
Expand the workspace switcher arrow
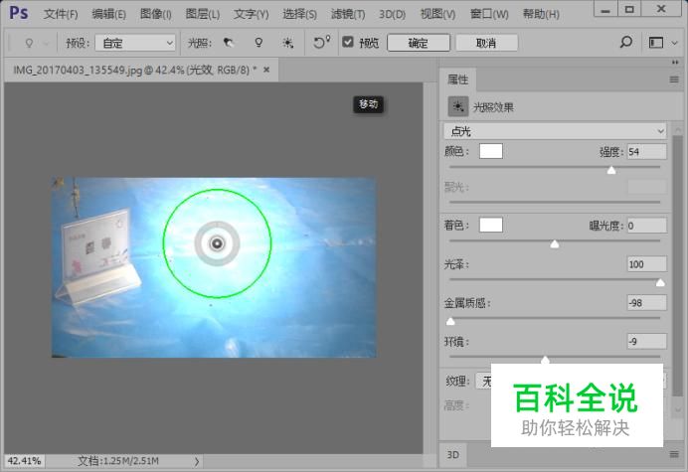coord(674,43)
